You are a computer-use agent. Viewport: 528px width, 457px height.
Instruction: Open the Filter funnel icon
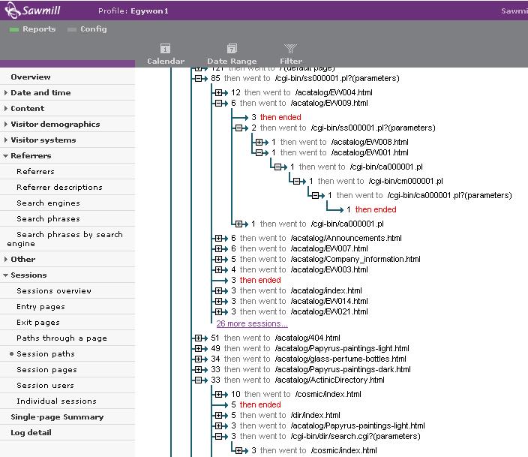point(290,49)
